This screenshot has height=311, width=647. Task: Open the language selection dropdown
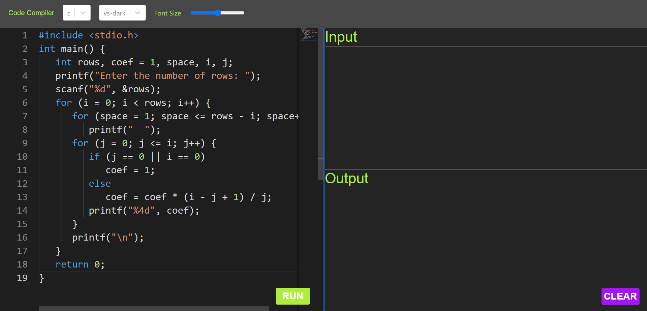coord(76,13)
